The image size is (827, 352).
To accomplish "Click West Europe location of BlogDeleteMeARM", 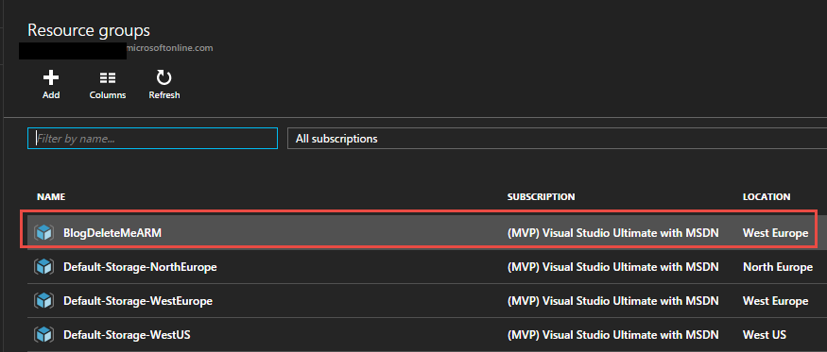I will (x=775, y=232).
